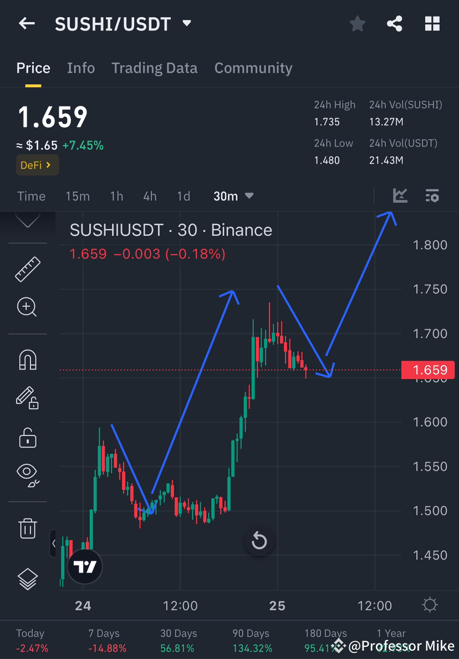The height and width of the screenshot is (659, 459).
Task: Share the SUSHI/USDT chart
Action: click(x=395, y=23)
